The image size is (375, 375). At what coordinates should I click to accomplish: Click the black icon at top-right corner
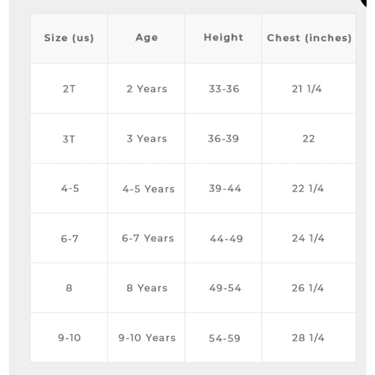364,2
